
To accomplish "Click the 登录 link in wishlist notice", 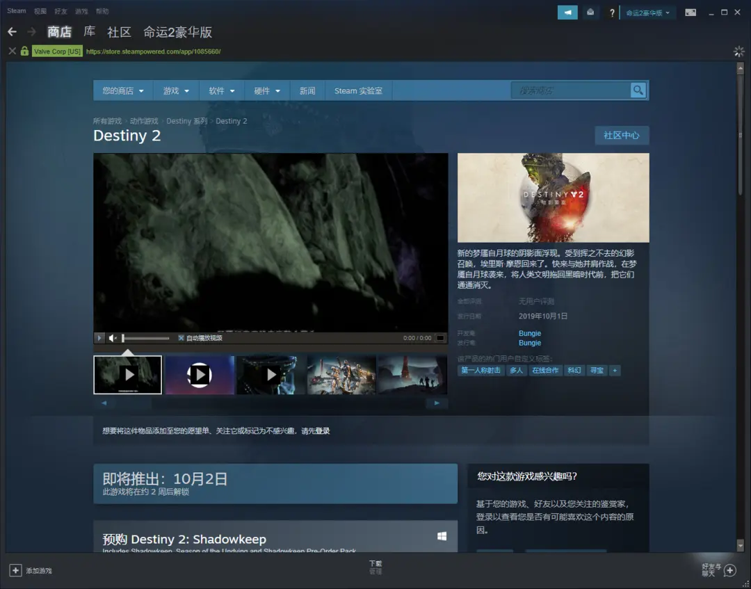I will tap(323, 431).
